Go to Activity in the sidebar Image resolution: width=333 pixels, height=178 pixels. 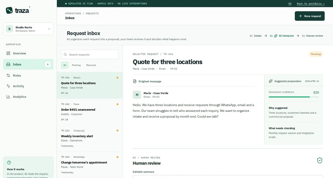(28, 86)
